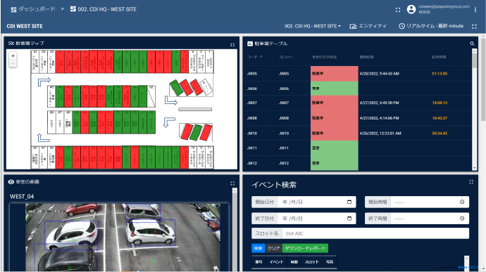Expand the event search panel to fullscreen
Viewport: 486px width, 272px height.
471,182
